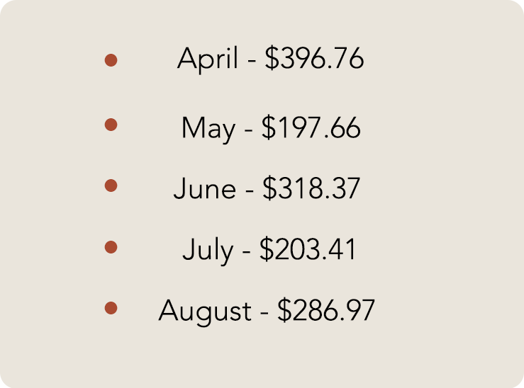Image resolution: width=524 pixels, height=388 pixels.
Task: Select the $318.37 value
Action: [311, 188]
